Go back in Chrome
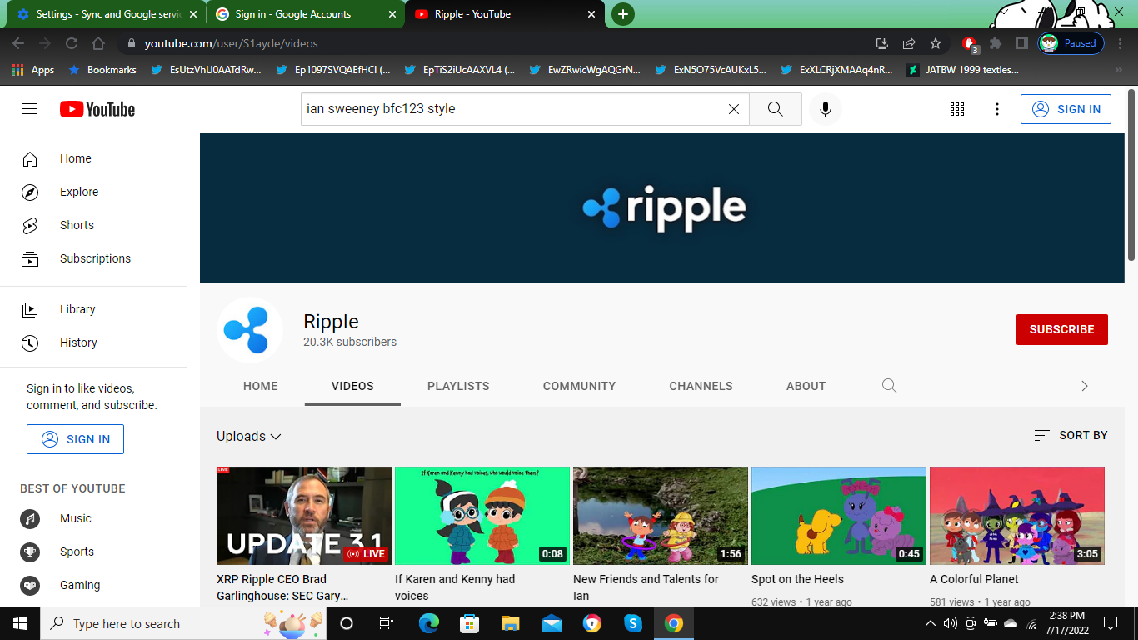1138x640 pixels. pyautogui.click(x=18, y=43)
